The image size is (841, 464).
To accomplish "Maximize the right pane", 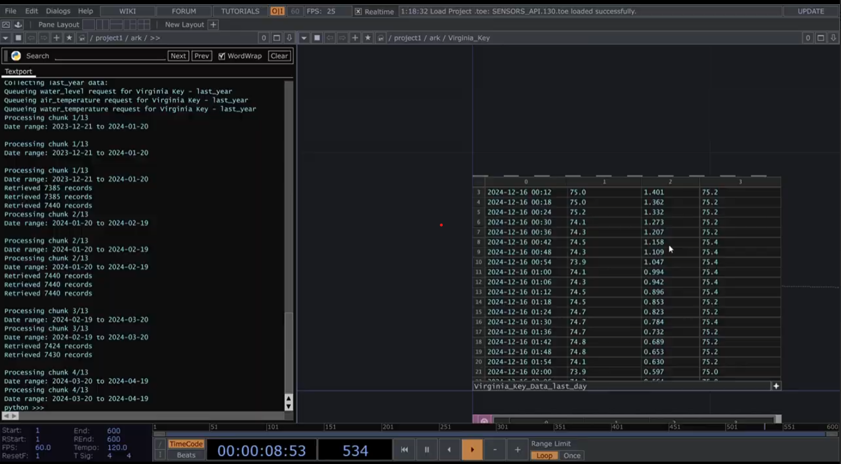I will [821, 38].
